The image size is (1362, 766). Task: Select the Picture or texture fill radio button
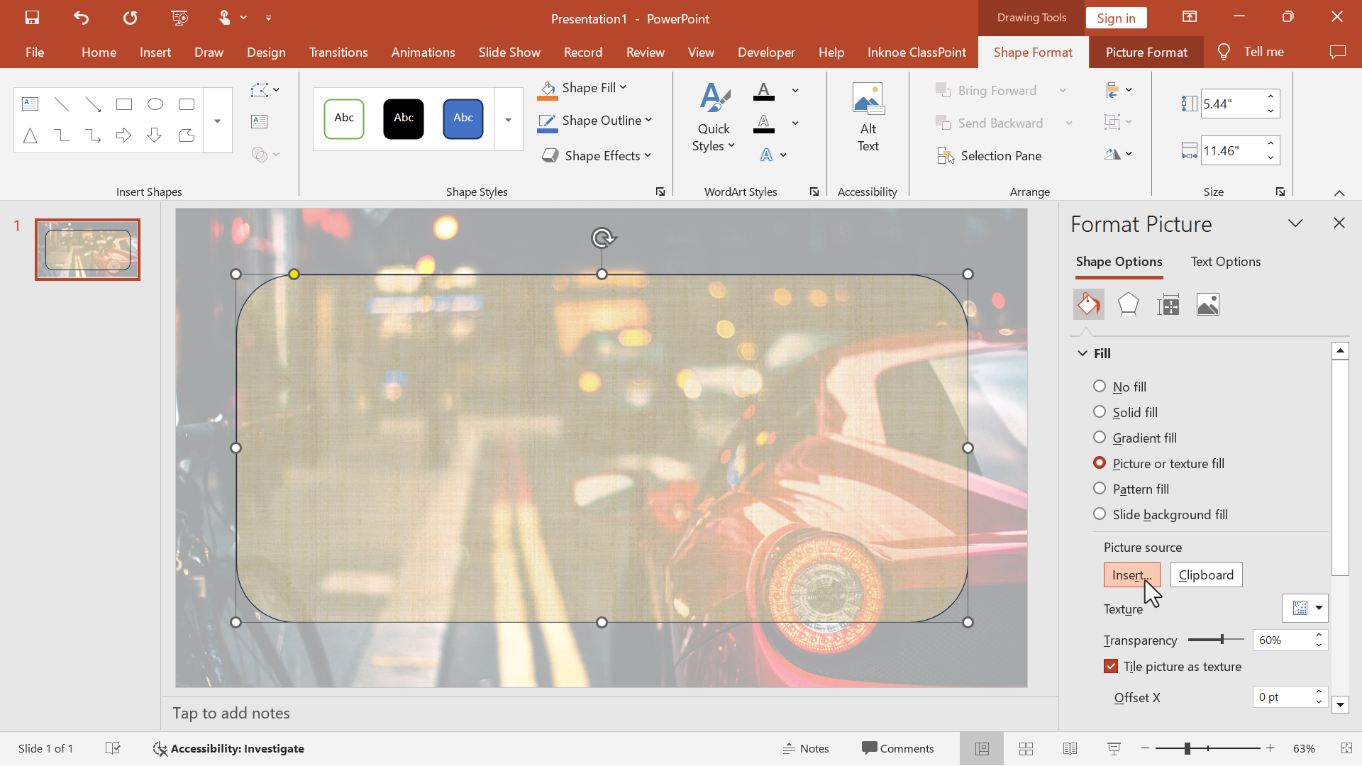coord(1099,463)
